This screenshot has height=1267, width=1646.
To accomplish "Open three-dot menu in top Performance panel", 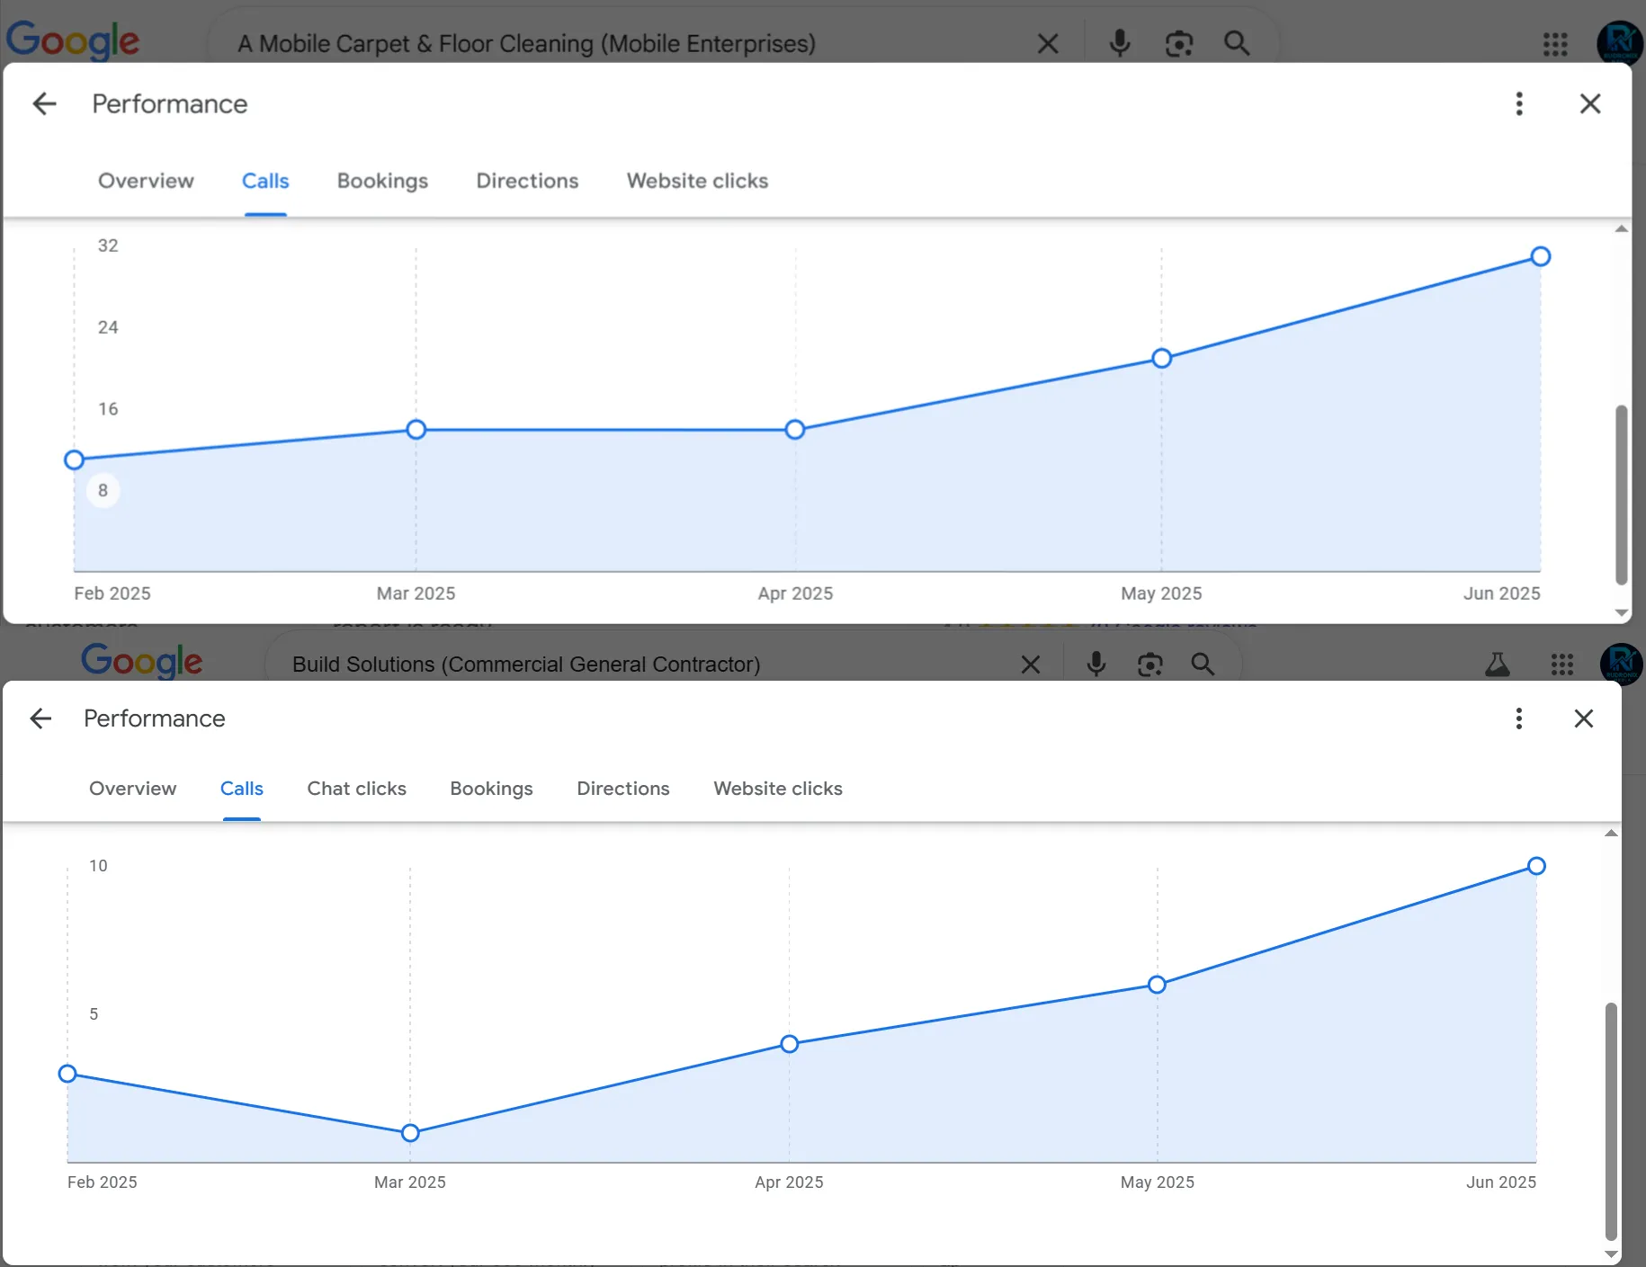I will click(1519, 104).
